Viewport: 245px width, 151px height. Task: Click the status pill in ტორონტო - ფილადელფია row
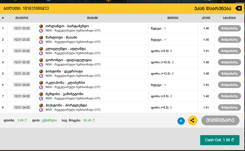tap(229, 62)
